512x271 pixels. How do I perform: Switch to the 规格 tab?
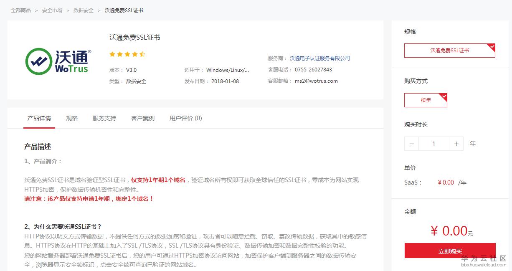[71, 118]
